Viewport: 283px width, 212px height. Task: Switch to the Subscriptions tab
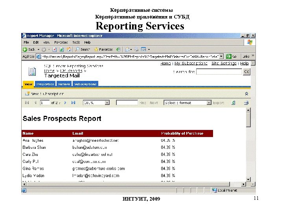[x=85, y=84]
